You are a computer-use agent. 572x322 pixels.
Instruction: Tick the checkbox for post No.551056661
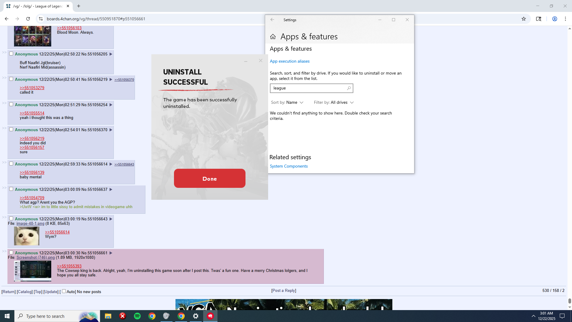[11, 253]
